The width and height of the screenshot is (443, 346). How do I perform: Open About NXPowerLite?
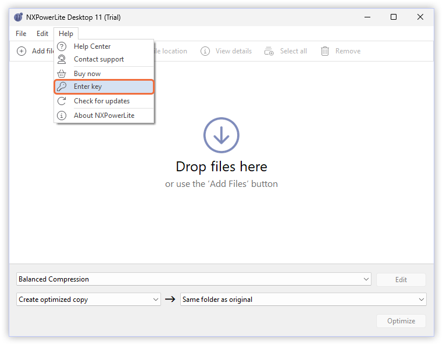pyautogui.click(x=104, y=116)
